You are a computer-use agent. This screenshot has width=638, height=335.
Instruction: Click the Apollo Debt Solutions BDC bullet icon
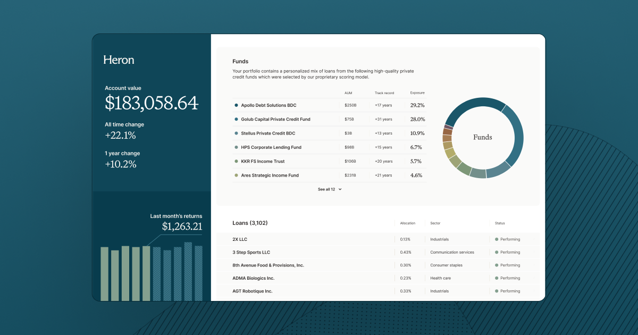coord(235,105)
